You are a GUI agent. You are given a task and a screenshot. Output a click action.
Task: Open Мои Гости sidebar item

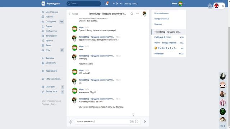pyautogui.click(x=50, y=87)
